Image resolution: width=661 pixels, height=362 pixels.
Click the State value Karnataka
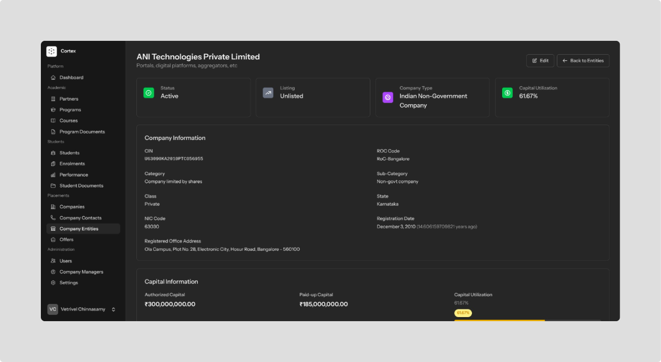[388, 204]
